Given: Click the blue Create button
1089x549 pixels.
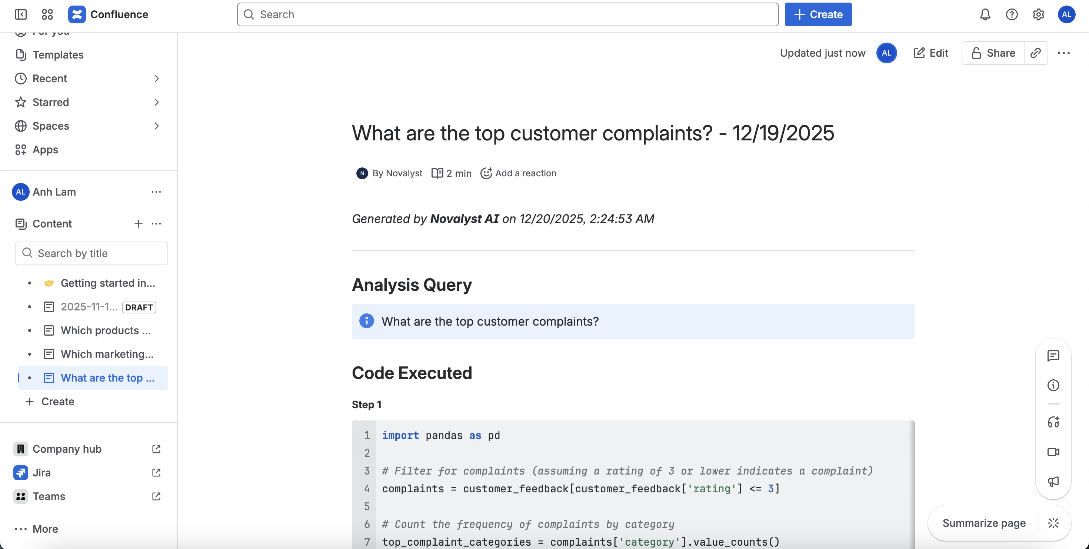Looking at the screenshot, I should coord(818,14).
